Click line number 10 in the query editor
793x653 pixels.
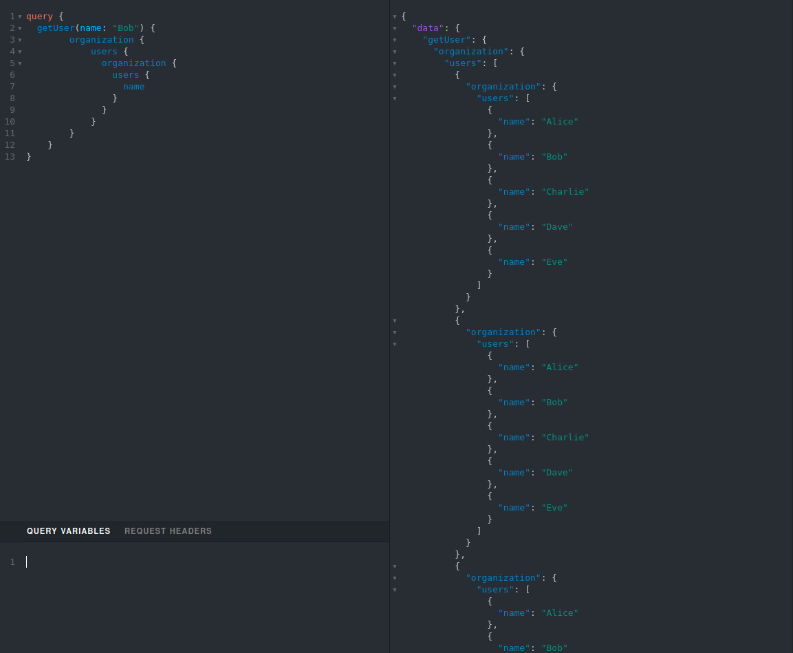pyautogui.click(x=10, y=121)
